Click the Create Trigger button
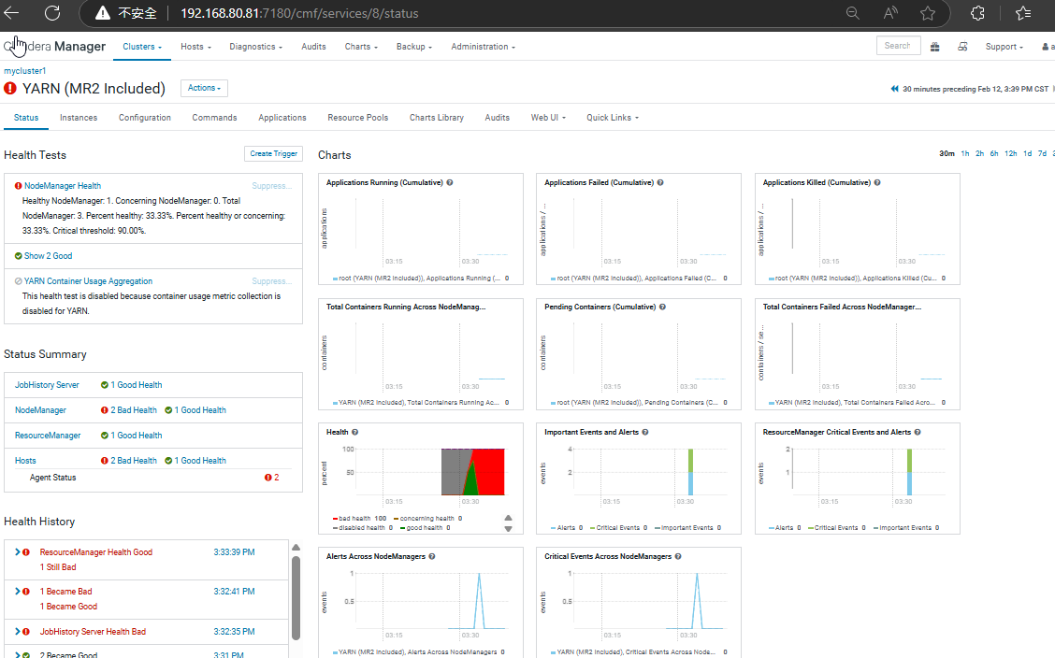This screenshot has height=658, width=1055. click(273, 154)
